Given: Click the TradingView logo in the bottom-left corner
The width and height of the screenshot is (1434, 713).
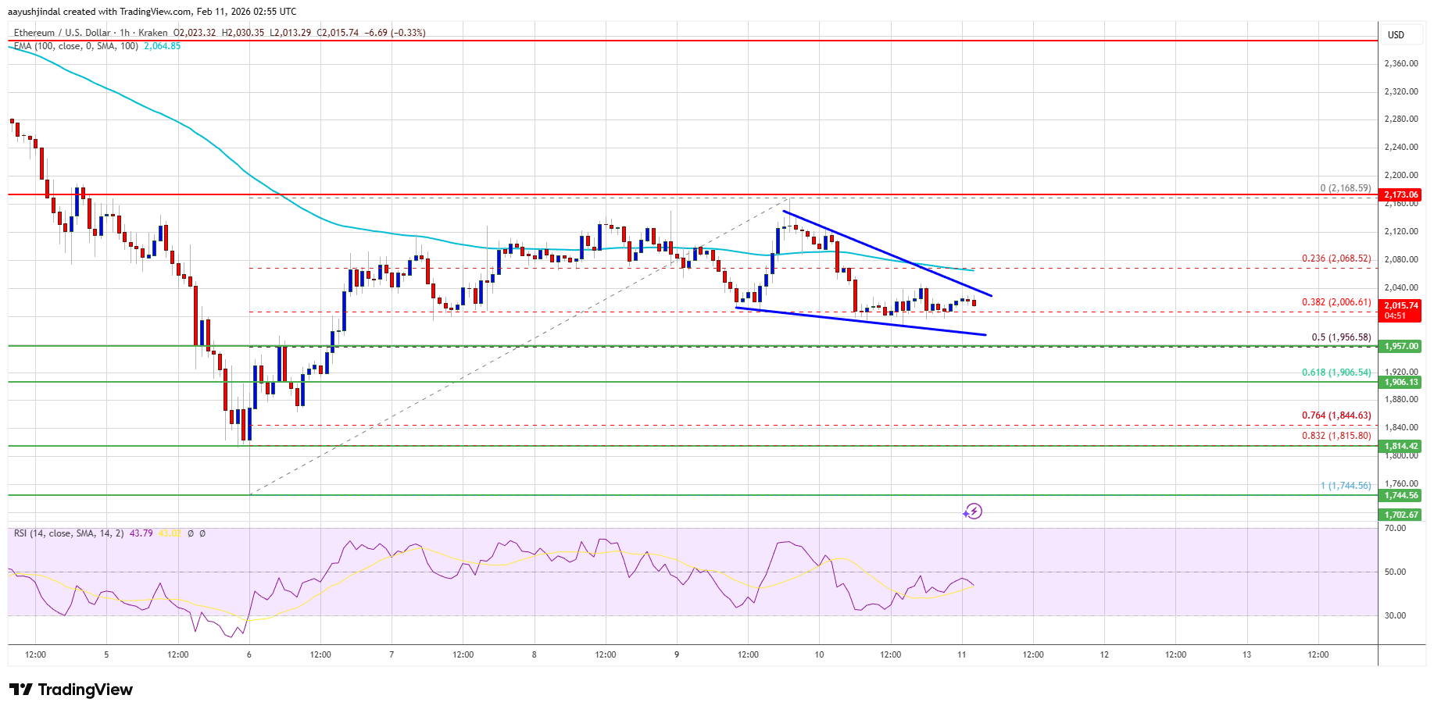Looking at the screenshot, I should (x=69, y=690).
